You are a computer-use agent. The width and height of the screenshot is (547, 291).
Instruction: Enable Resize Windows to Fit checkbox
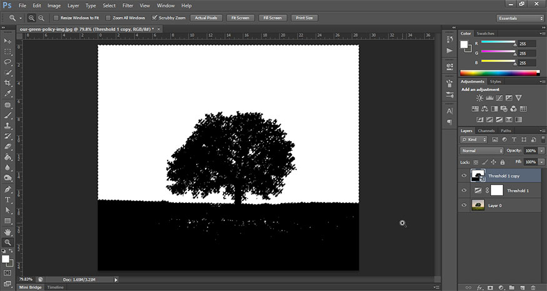56,18
